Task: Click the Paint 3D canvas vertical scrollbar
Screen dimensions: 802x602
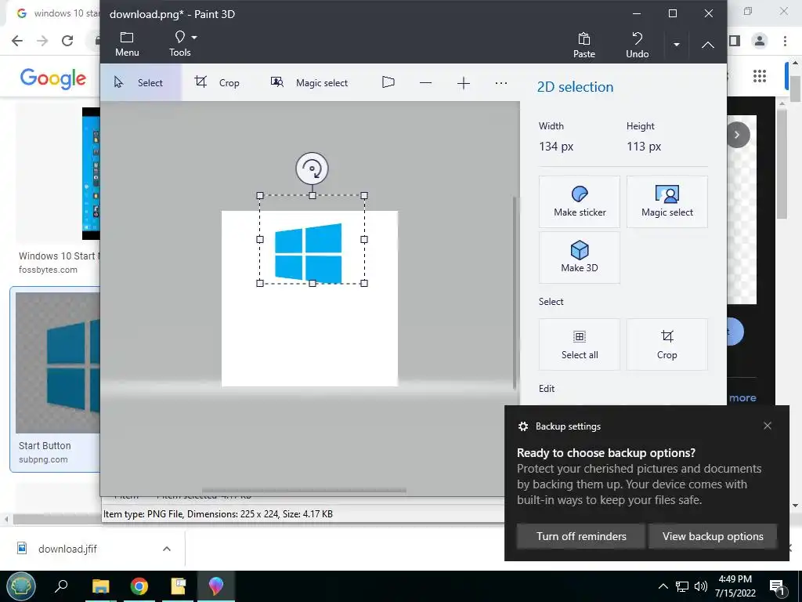Action: coord(515,292)
